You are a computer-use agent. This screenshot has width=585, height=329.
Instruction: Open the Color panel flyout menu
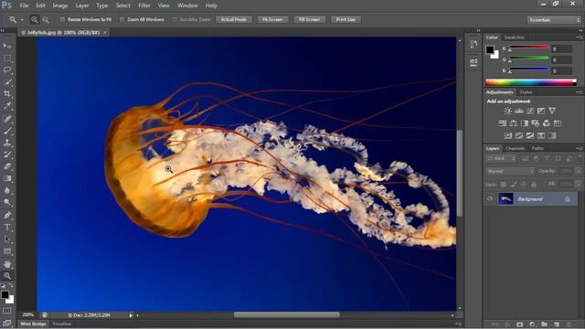(x=579, y=37)
